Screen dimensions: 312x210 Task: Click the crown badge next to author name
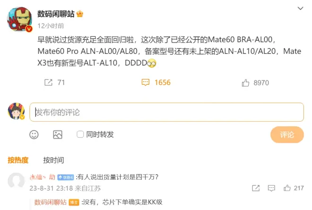[x=79, y=14]
